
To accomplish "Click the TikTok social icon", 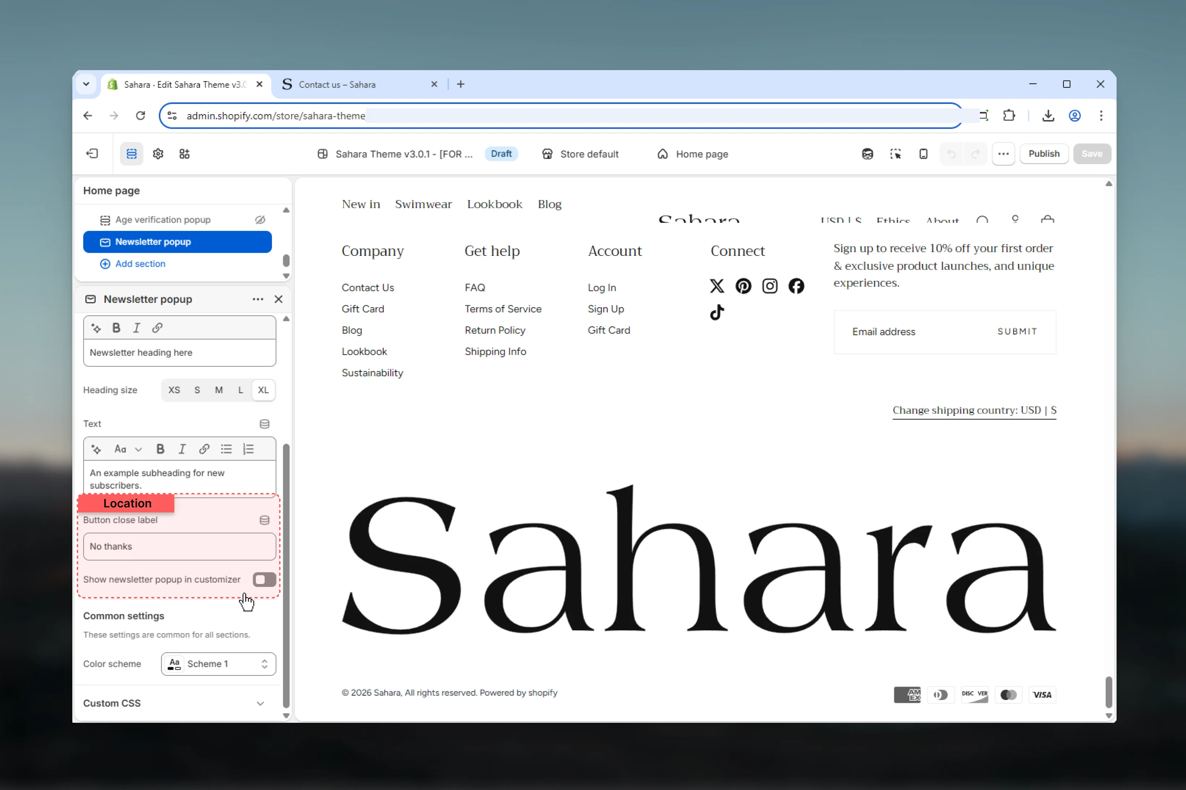I will pyautogui.click(x=717, y=312).
